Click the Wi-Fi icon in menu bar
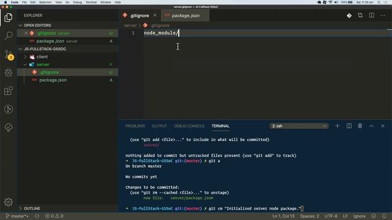 pos(331,2)
